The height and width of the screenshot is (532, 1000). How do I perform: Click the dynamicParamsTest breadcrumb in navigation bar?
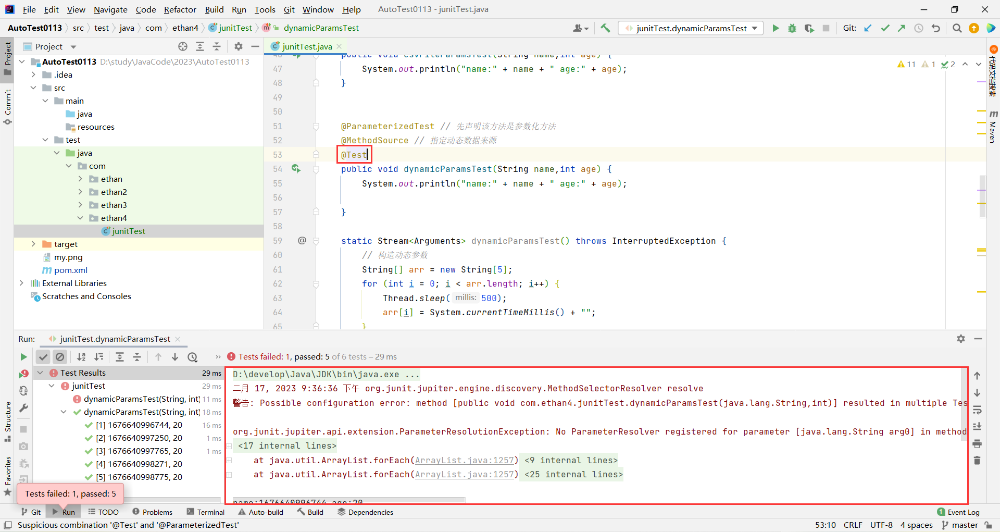point(321,28)
